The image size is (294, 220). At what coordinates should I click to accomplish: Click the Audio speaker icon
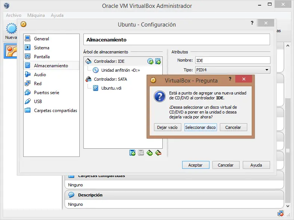pyautogui.click(x=28, y=74)
